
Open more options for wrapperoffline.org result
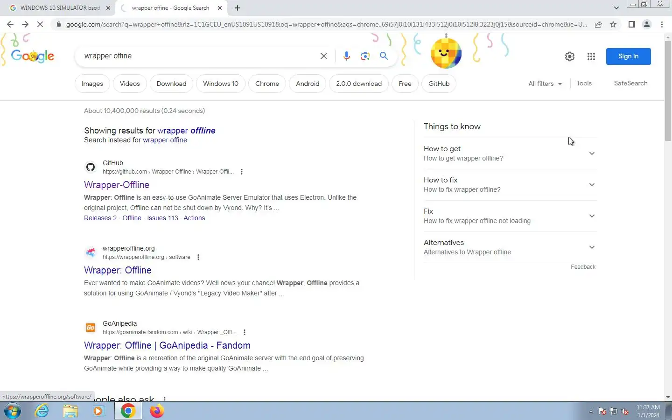(198, 257)
